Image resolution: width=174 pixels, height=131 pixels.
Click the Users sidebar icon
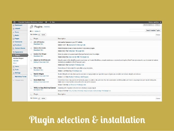click(x=14, y=66)
